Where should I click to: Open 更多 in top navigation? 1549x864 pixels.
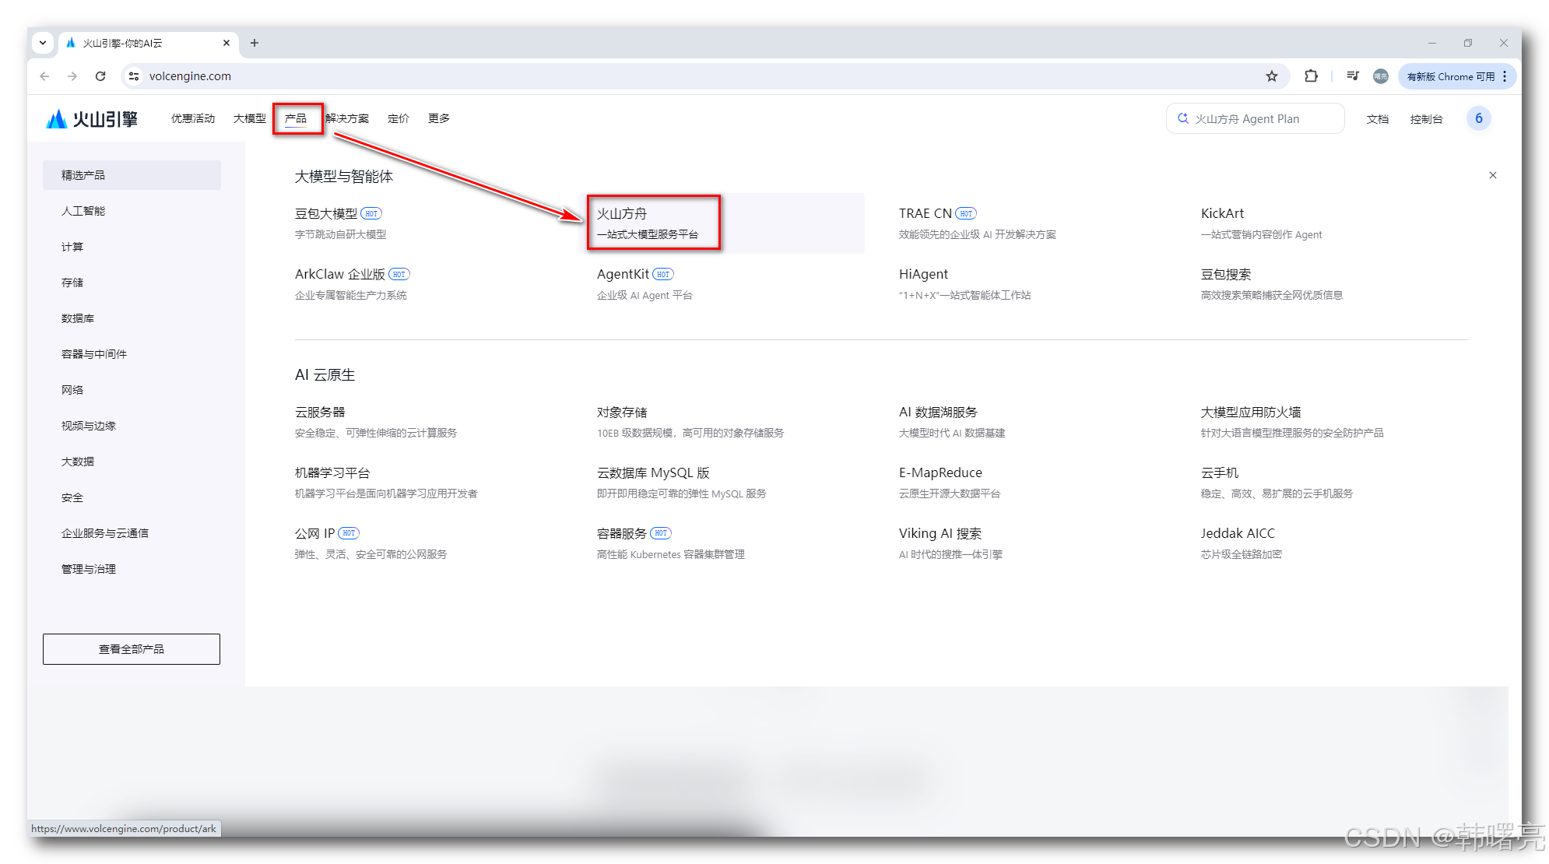439,118
